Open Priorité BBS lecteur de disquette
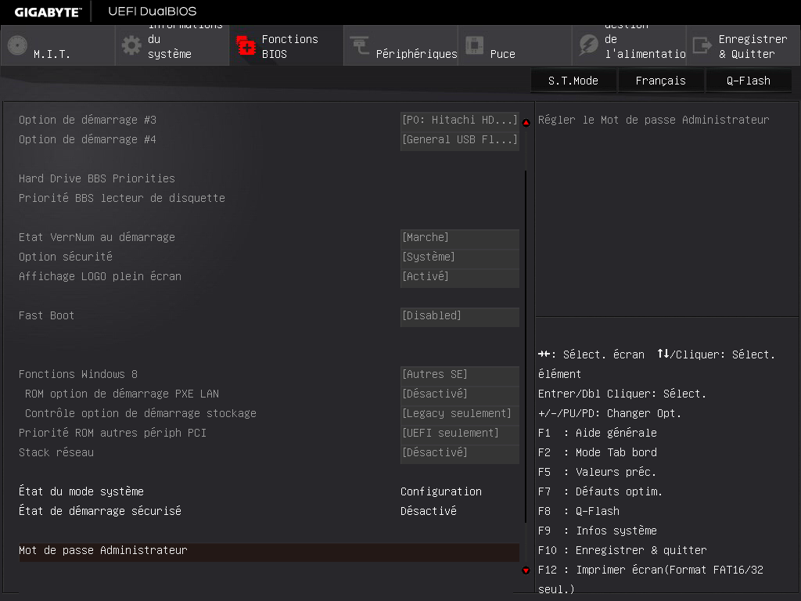 121,198
